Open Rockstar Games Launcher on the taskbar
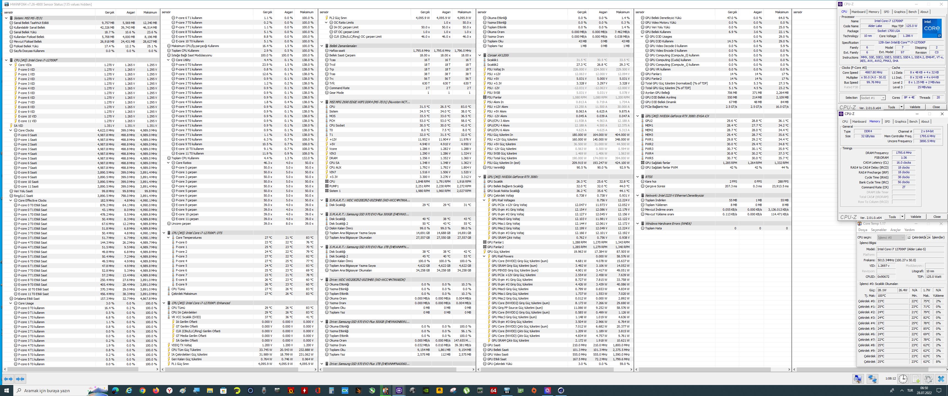This screenshot has width=948, height=396. (x=439, y=391)
